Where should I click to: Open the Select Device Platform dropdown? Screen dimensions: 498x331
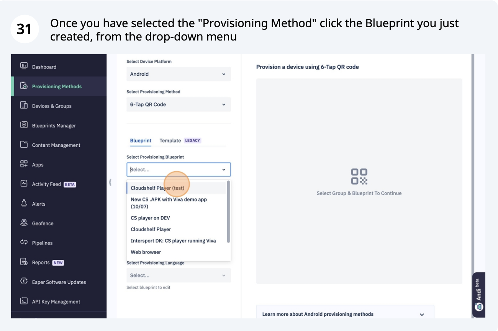tap(179, 74)
